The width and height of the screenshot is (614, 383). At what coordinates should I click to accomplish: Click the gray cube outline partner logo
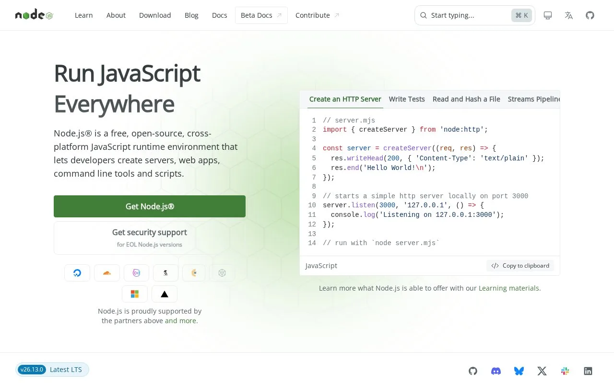pos(222,273)
